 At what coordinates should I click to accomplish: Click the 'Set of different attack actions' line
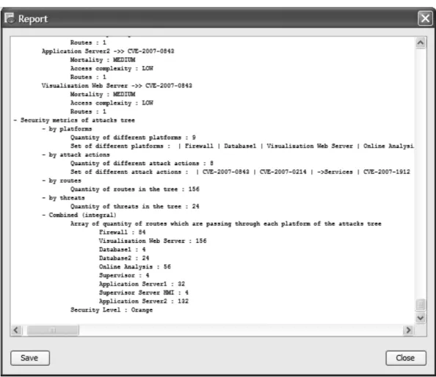(240, 172)
